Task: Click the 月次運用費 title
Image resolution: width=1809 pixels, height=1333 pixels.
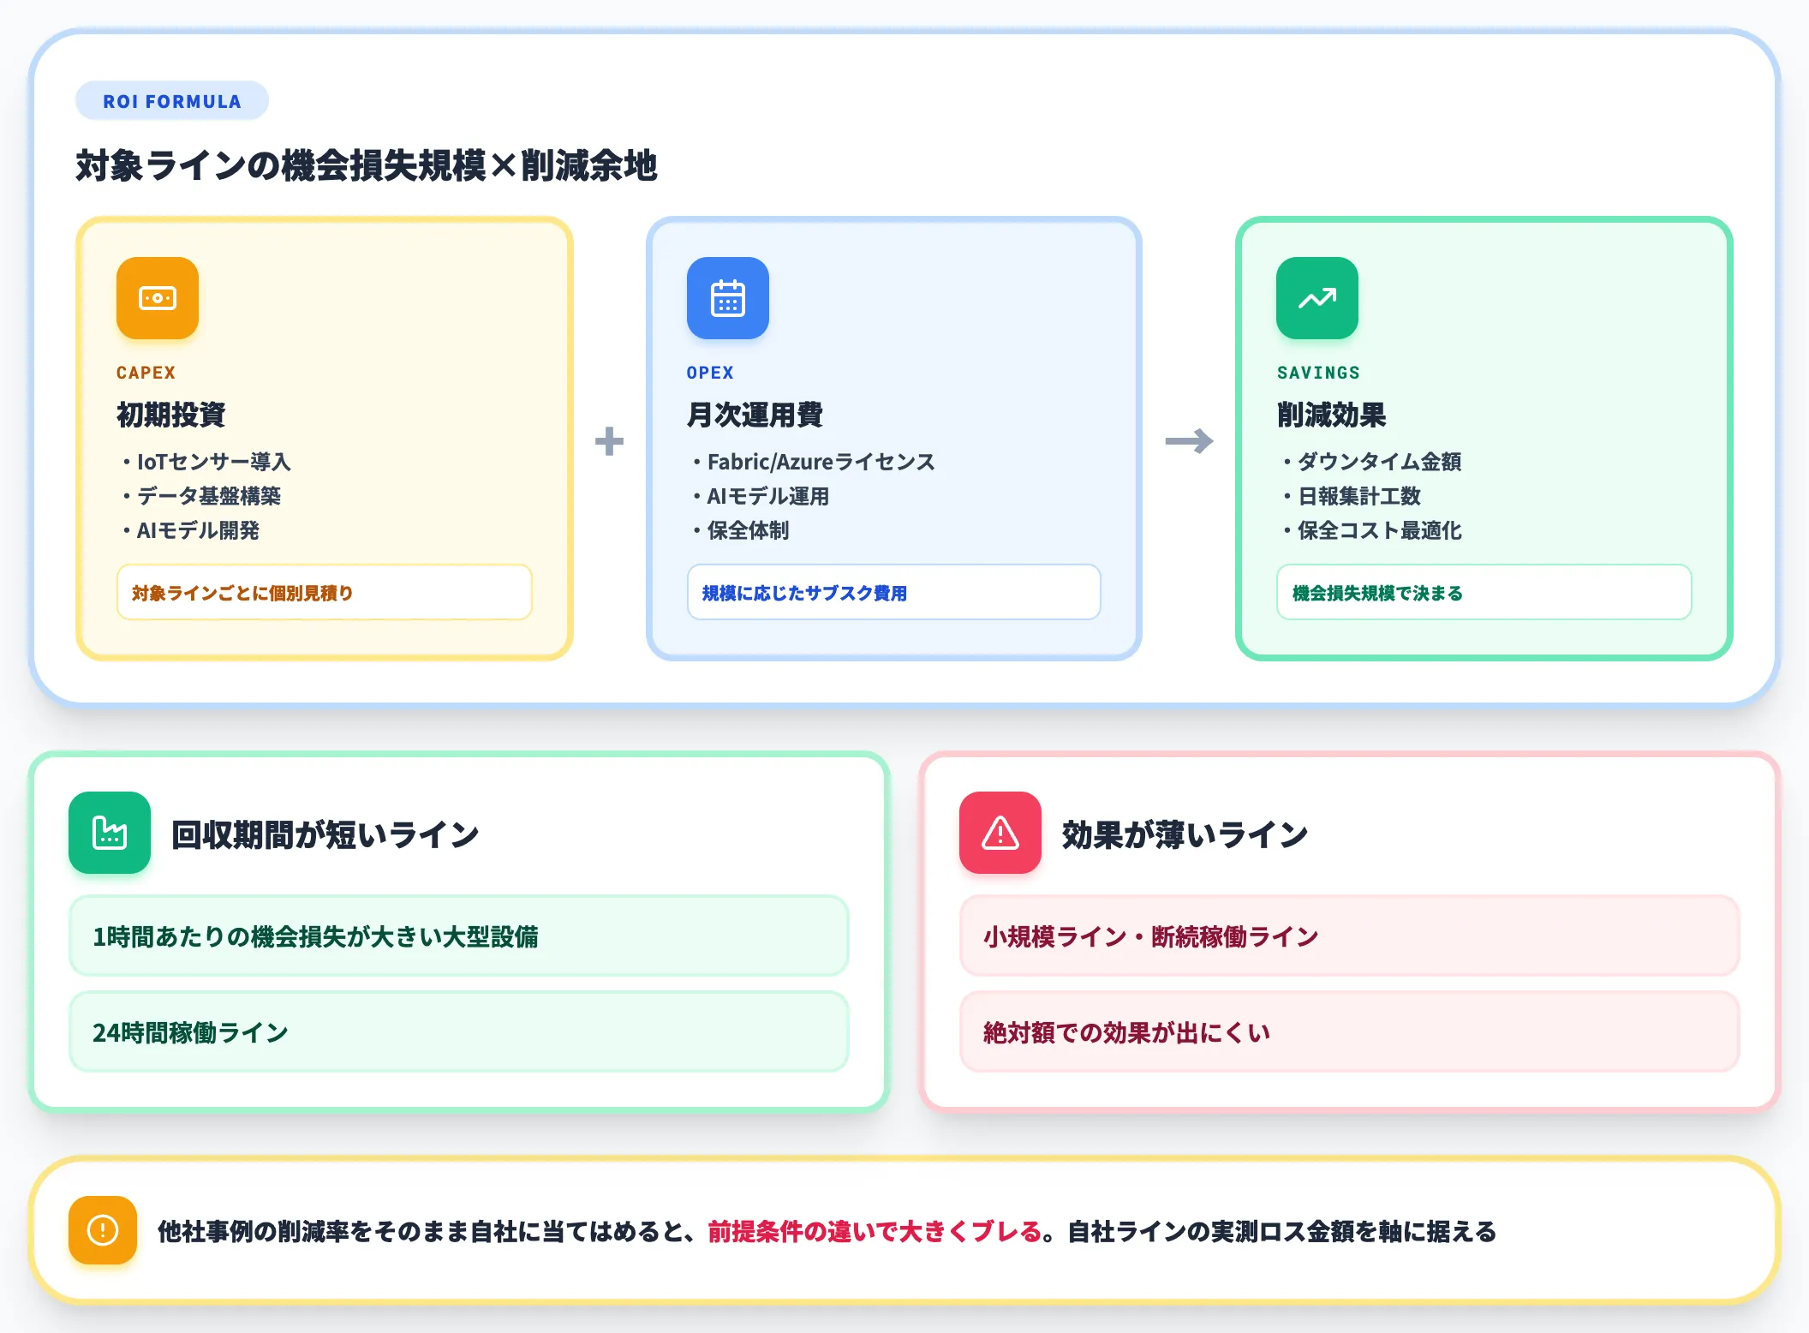Action: [755, 415]
